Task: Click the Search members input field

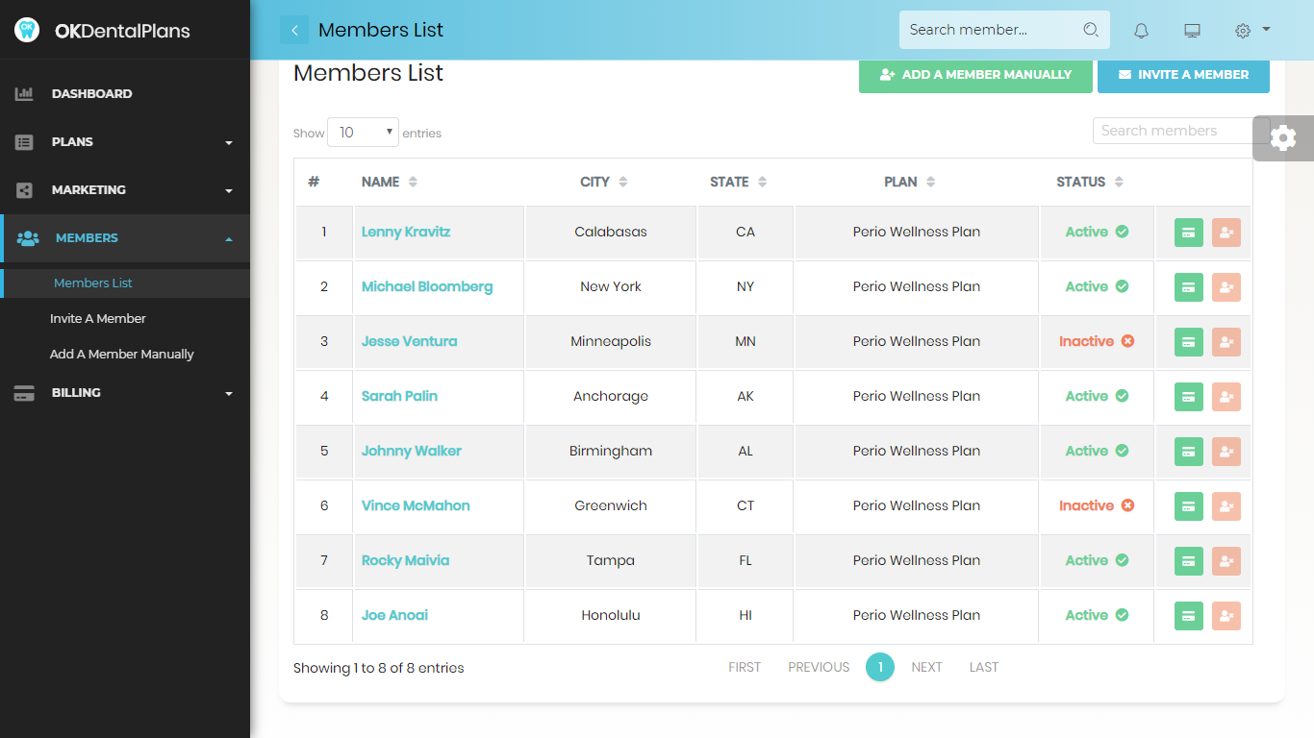Action: pos(1174,131)
